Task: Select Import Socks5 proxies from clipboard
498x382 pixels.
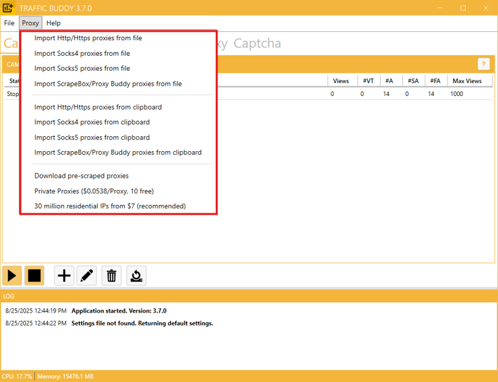Action: (91, 137)
